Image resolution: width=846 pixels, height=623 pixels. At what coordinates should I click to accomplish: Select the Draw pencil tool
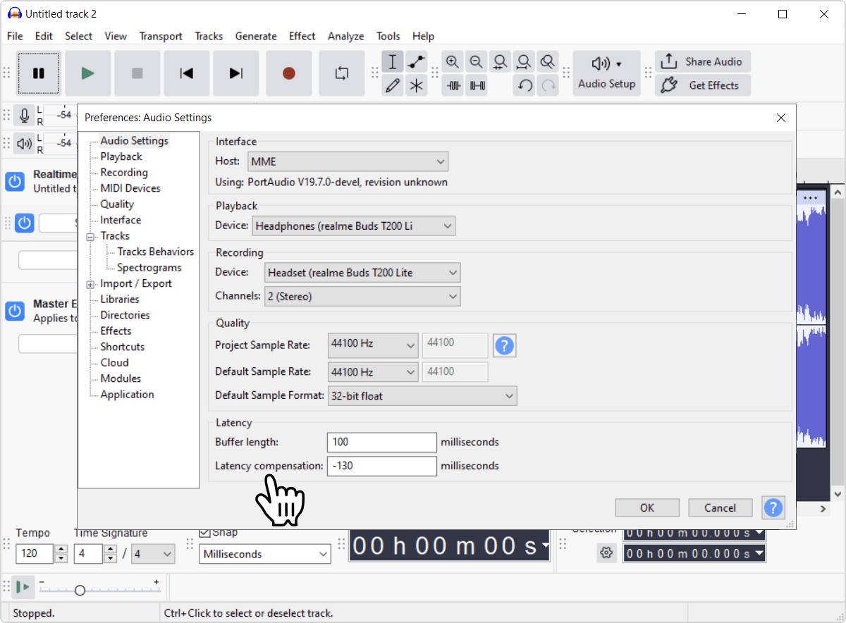(x=393, y=86)
